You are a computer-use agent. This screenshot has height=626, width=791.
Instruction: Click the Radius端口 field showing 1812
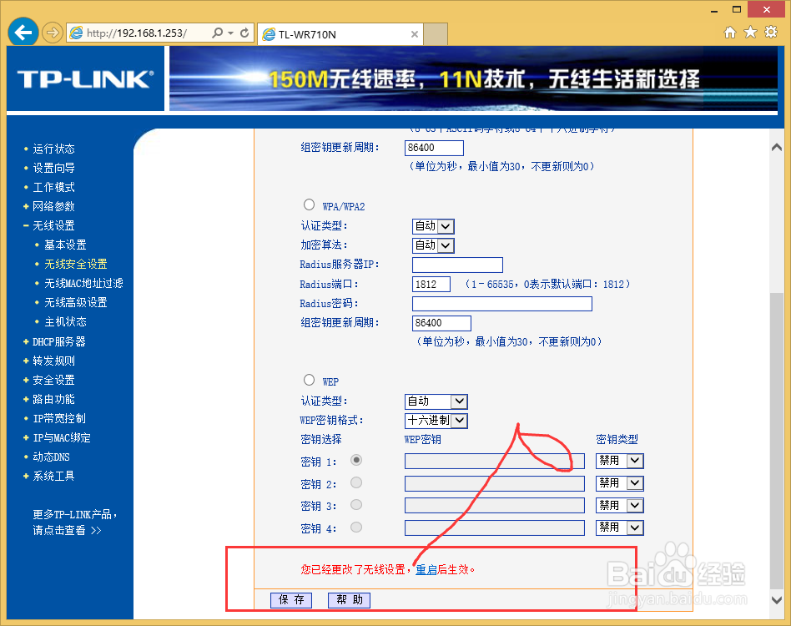pos(431,284)
